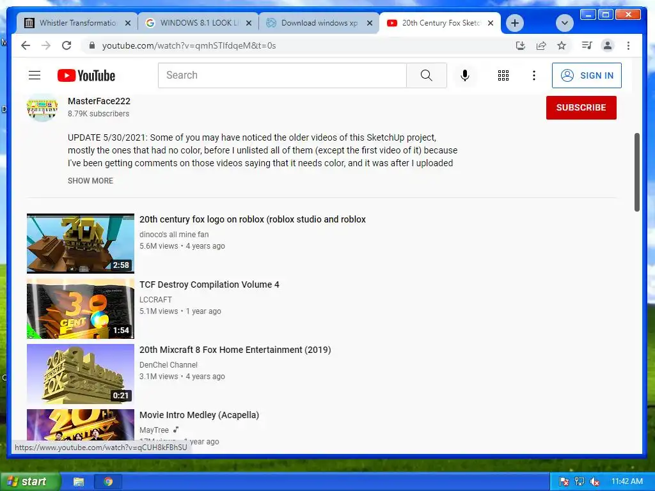655x491 pixels.
Task: Open TCF Destroy Compilation thumbnail
Action: coord(81,309)
